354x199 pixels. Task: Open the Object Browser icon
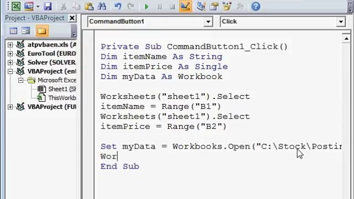click(x=227, y=6)
